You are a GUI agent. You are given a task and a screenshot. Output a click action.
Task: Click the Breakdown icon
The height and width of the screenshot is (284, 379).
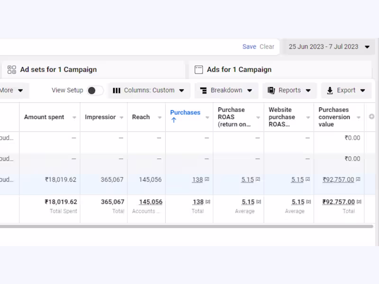pos(203,90)
